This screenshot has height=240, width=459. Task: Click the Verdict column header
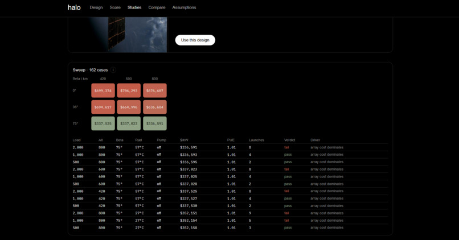(289, 140)
